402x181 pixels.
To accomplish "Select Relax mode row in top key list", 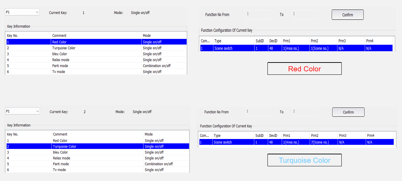I will (x=97, y=60).
